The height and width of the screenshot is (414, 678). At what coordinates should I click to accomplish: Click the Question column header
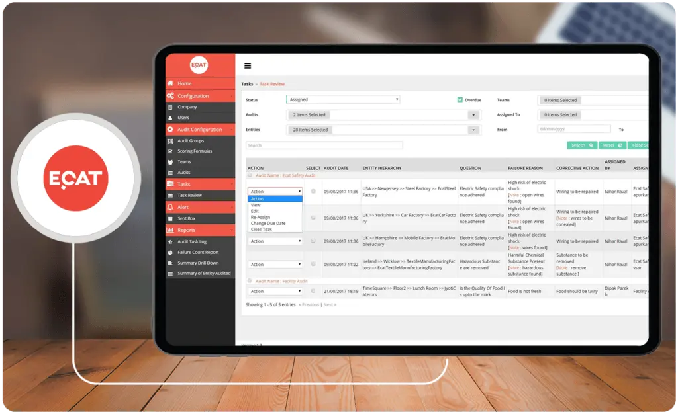[x=470, y=168]
